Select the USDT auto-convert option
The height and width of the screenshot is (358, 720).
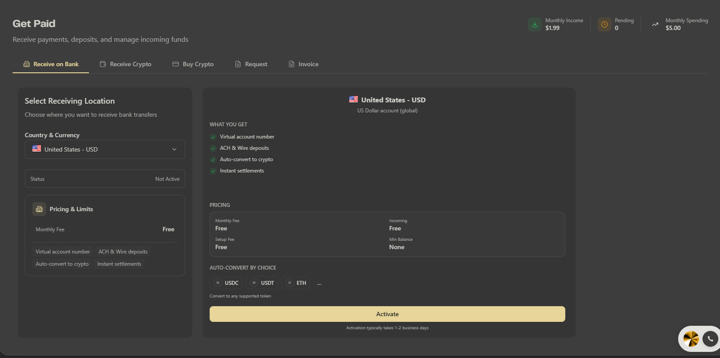(262, 283)
